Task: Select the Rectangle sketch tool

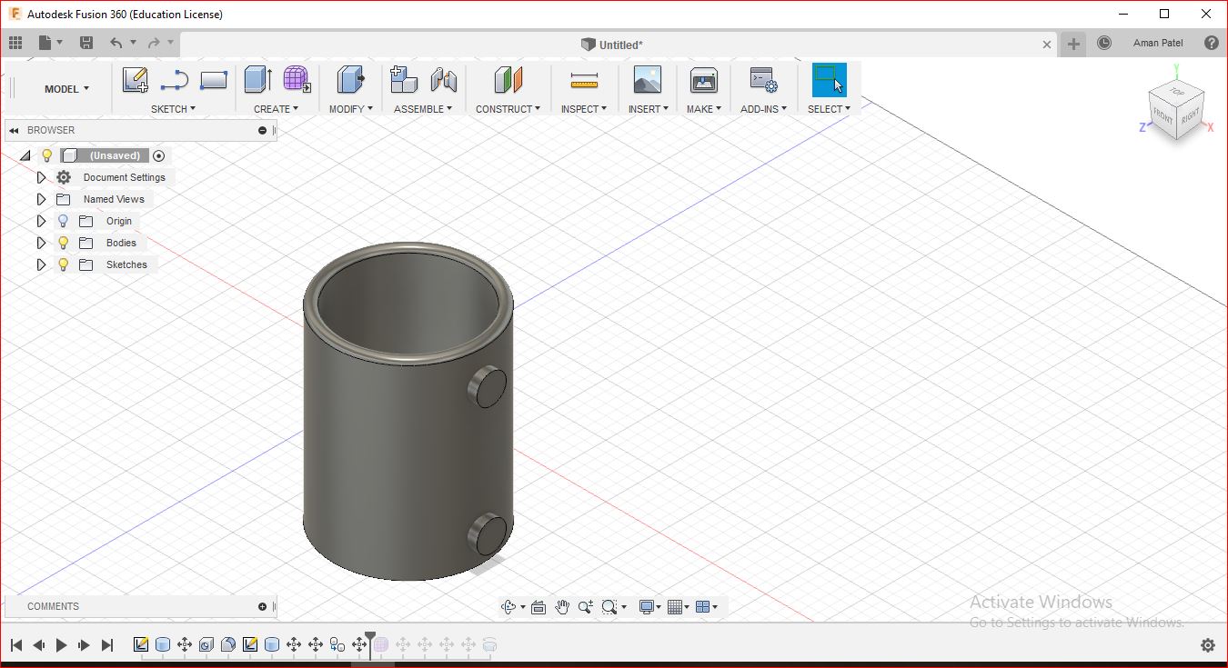Action: (x=213, y=80)
